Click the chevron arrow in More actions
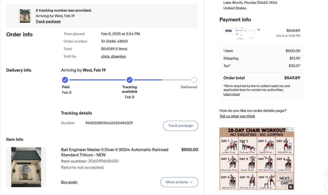Image resolution: width=328 pixels, height=195 pixels. point(191,182)
